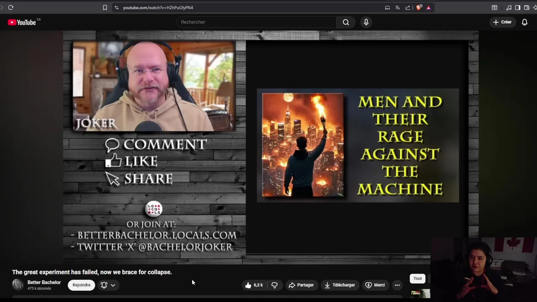Click the URL address bar text
Viewport: 537px width, 302px height.
(158, 8)
